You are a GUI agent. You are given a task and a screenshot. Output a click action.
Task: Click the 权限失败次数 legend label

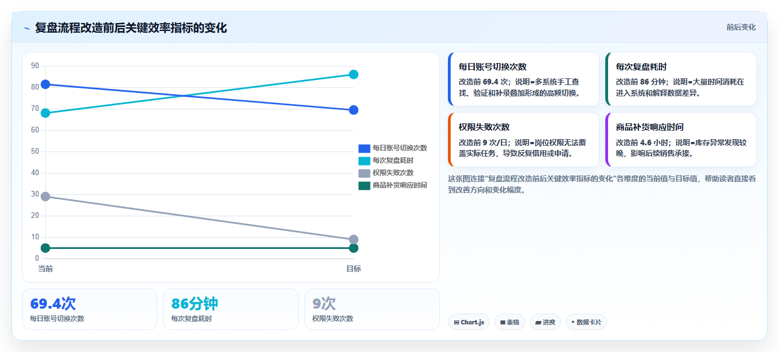(x=393, y=173)
